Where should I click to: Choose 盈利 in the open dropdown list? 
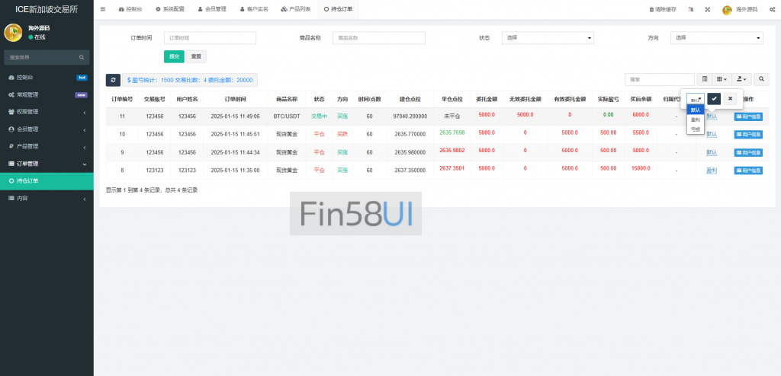coord(695,119)
